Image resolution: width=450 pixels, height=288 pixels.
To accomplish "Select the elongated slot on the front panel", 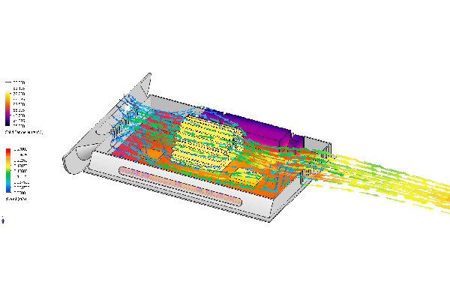I will (x=180, y=185).
